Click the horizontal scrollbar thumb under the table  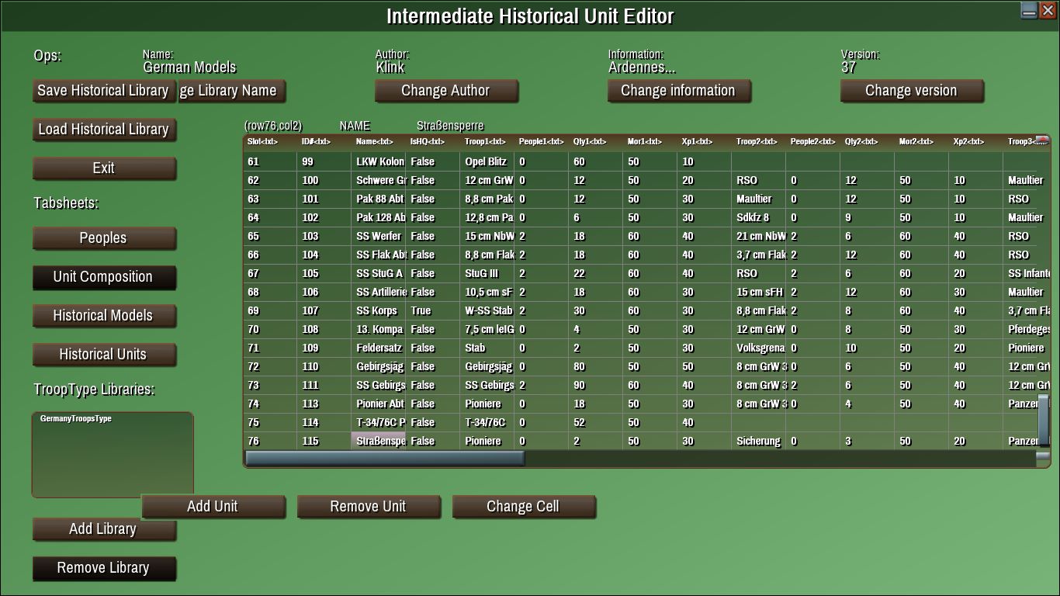coord(385,459)
